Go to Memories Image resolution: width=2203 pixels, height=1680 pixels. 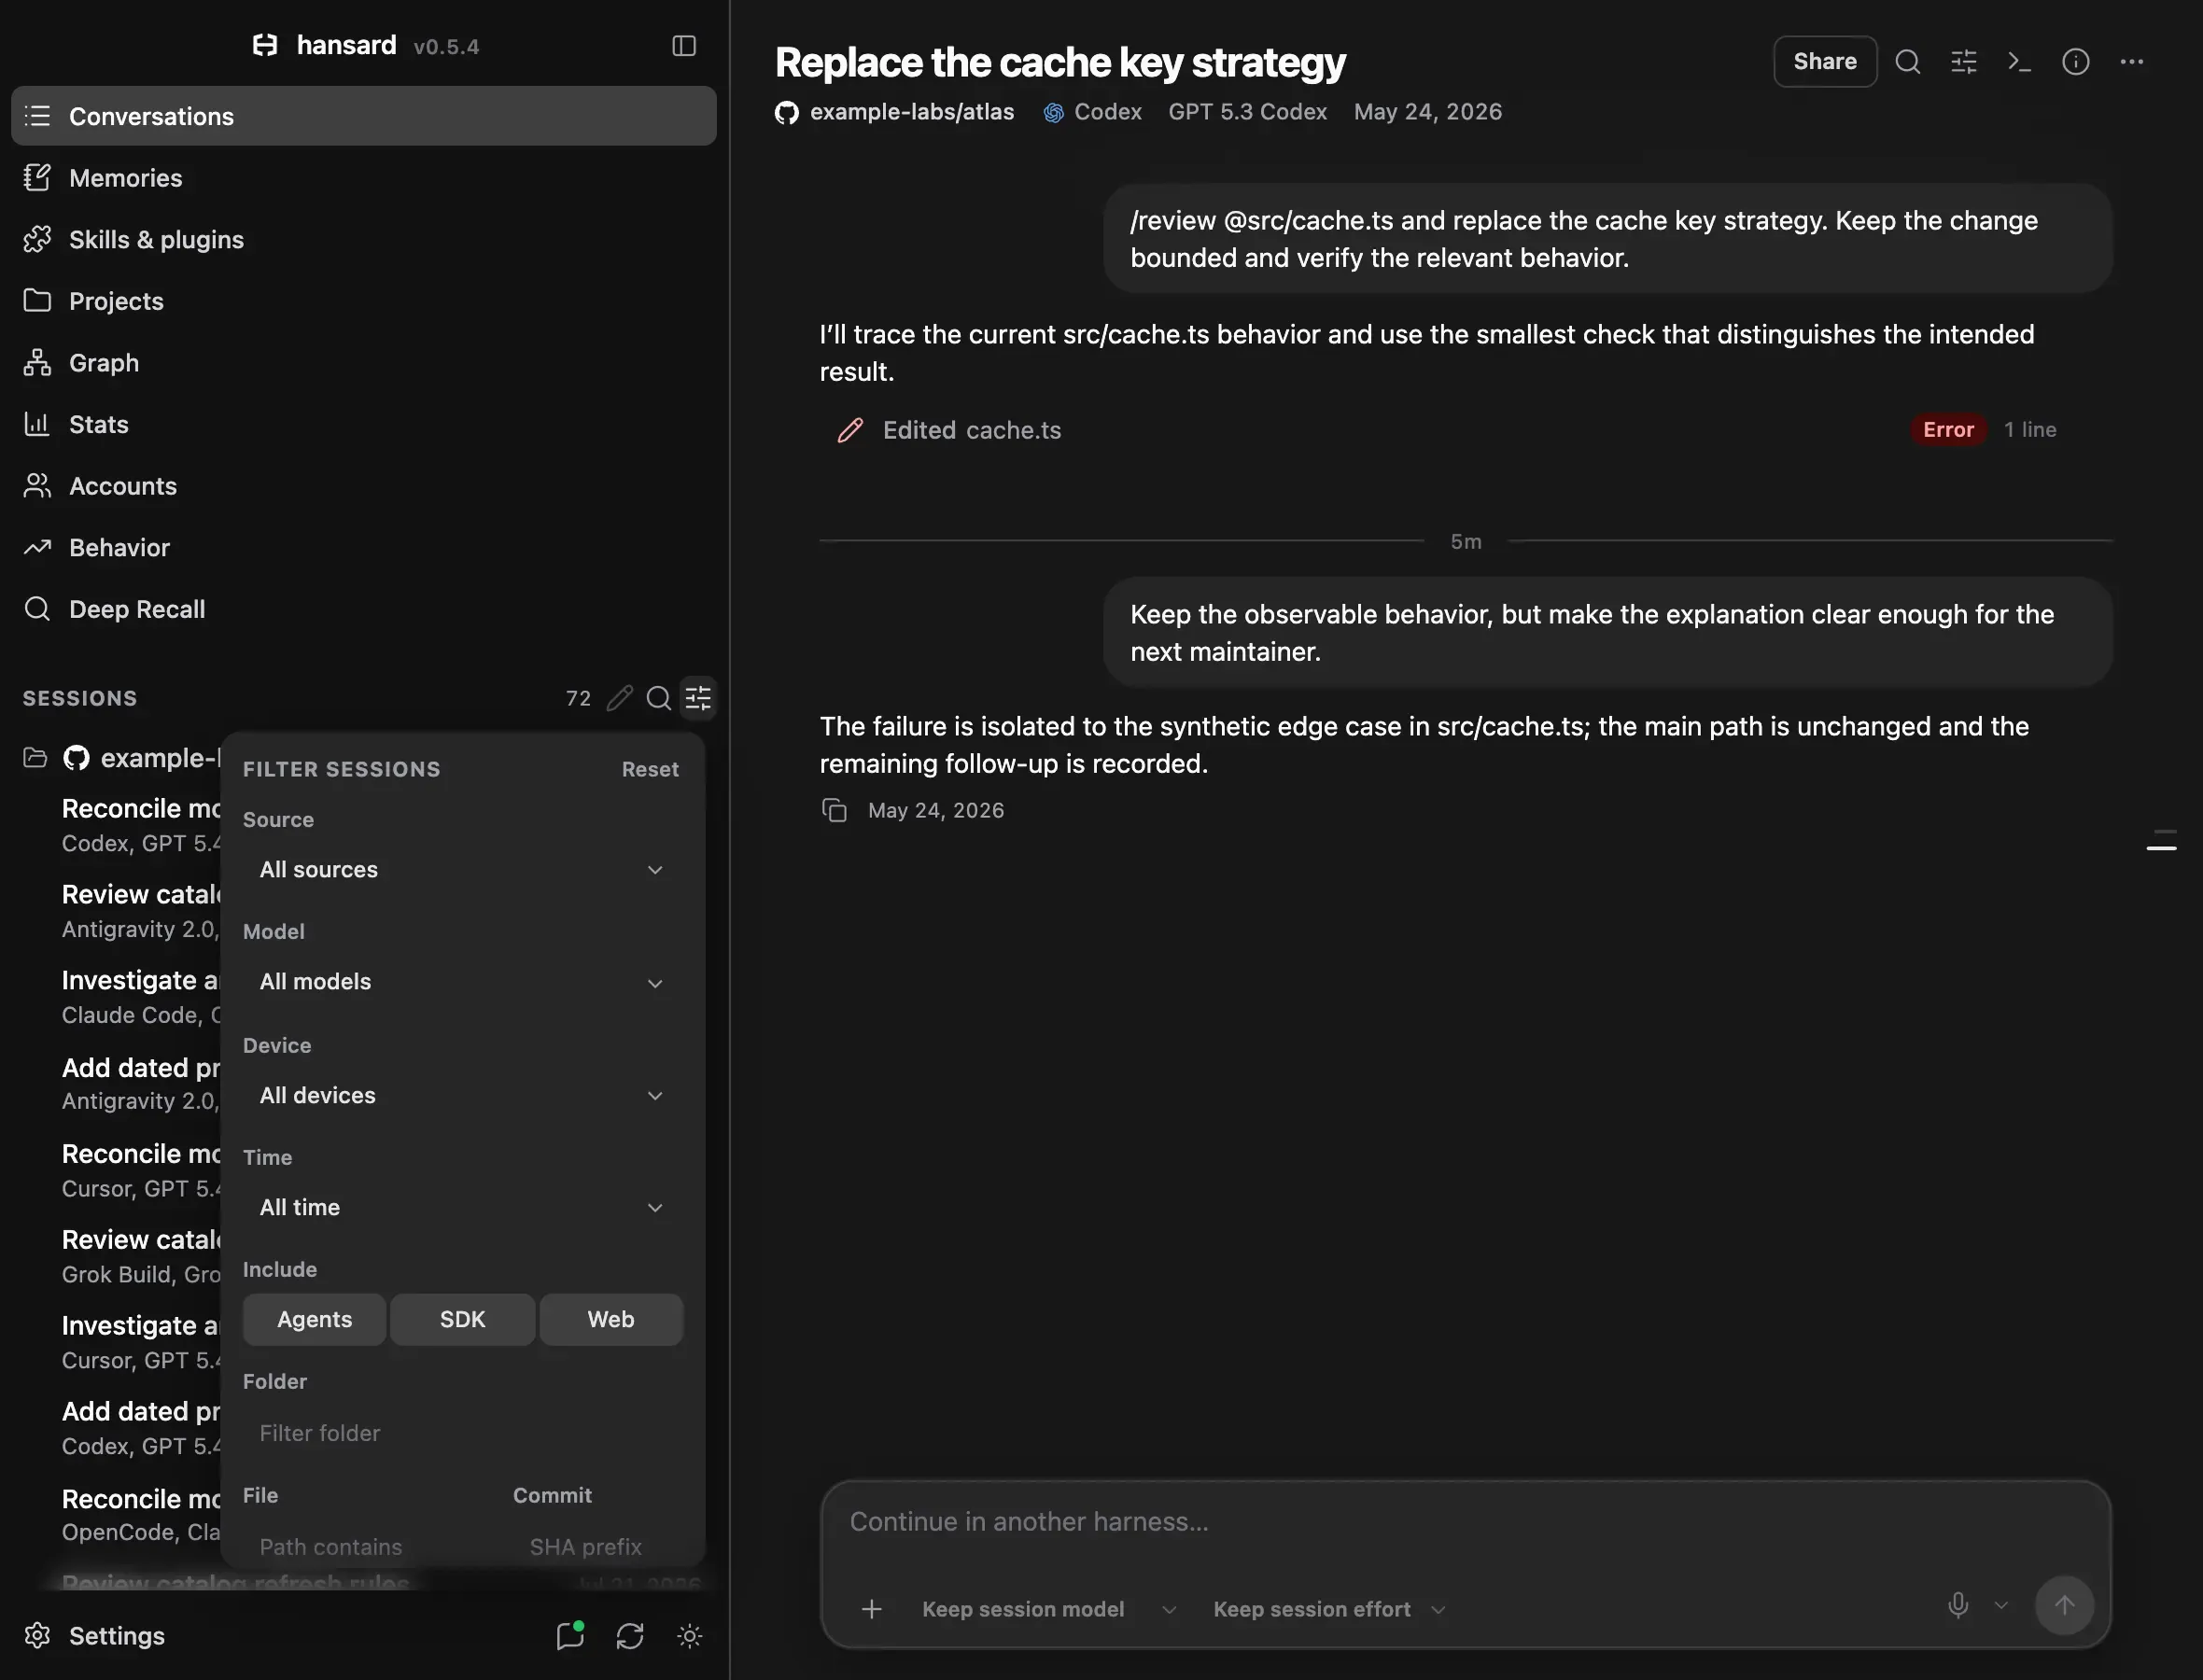point(364,178)
